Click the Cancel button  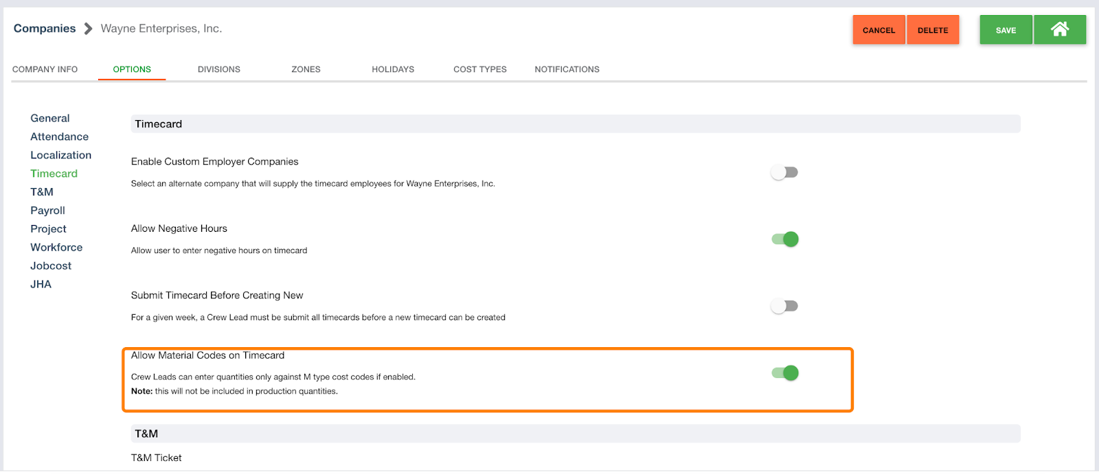click(x=879, y=29)
